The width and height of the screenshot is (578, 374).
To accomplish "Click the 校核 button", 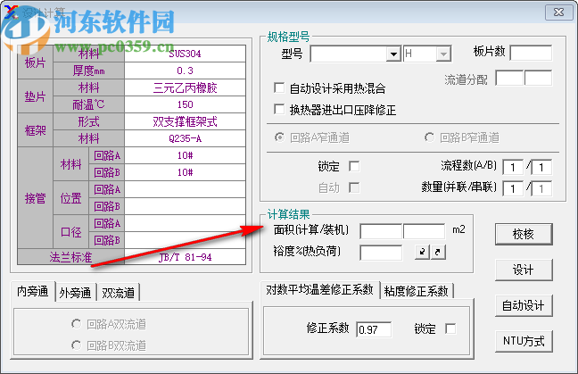I will coord(524,234).
